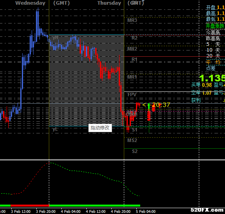Select the R2 resistance level label
The height and width of the screenshot is (214, 225).
[134, 38]
